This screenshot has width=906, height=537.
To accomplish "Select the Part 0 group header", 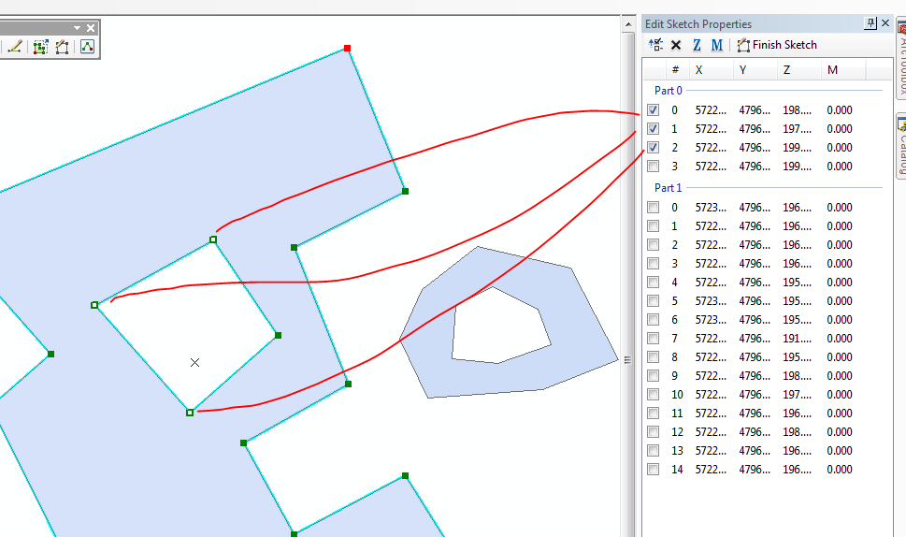I will 668,90.
